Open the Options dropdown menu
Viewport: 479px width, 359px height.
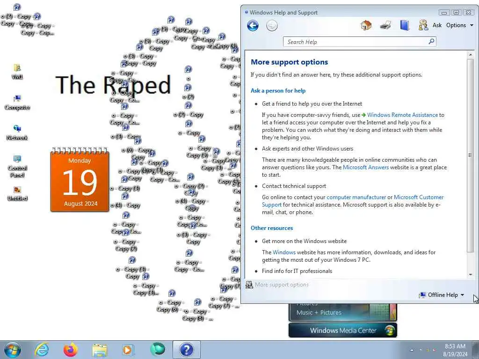point(459,25)
